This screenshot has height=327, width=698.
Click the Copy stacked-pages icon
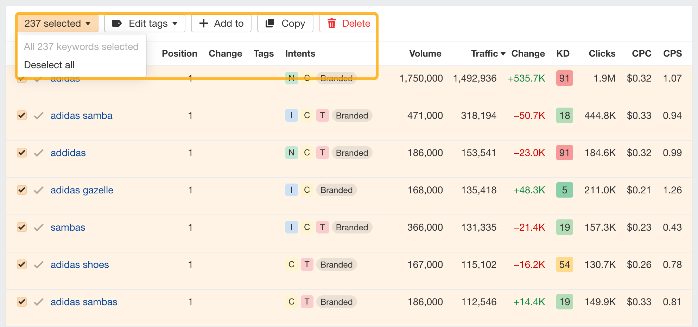[x=270, y=24]
